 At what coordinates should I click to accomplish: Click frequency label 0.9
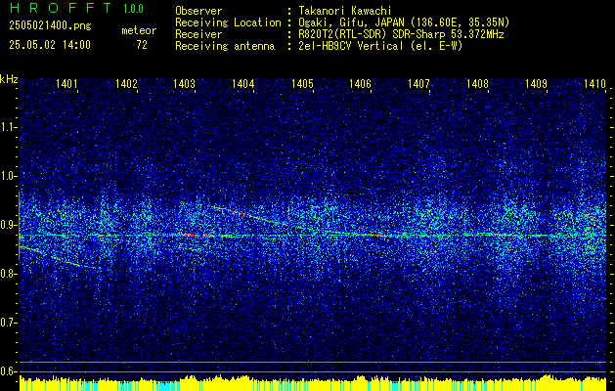(9, 225)
